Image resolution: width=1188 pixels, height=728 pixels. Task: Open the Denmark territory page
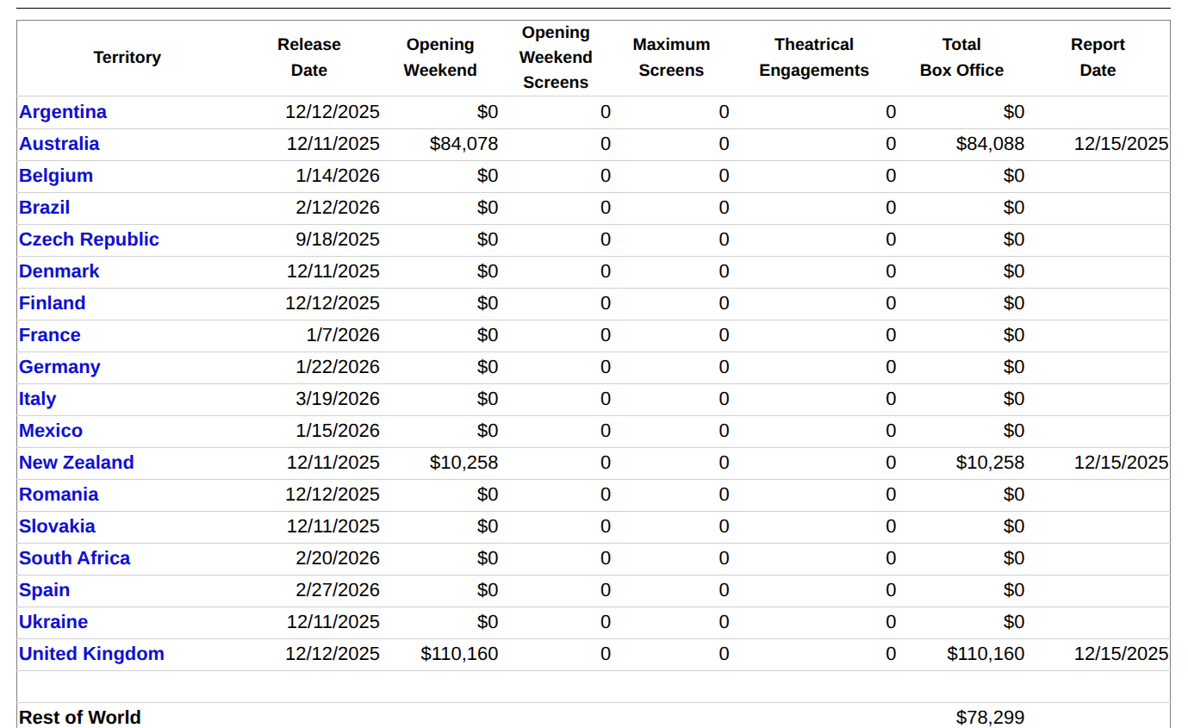tap(59, 271)
